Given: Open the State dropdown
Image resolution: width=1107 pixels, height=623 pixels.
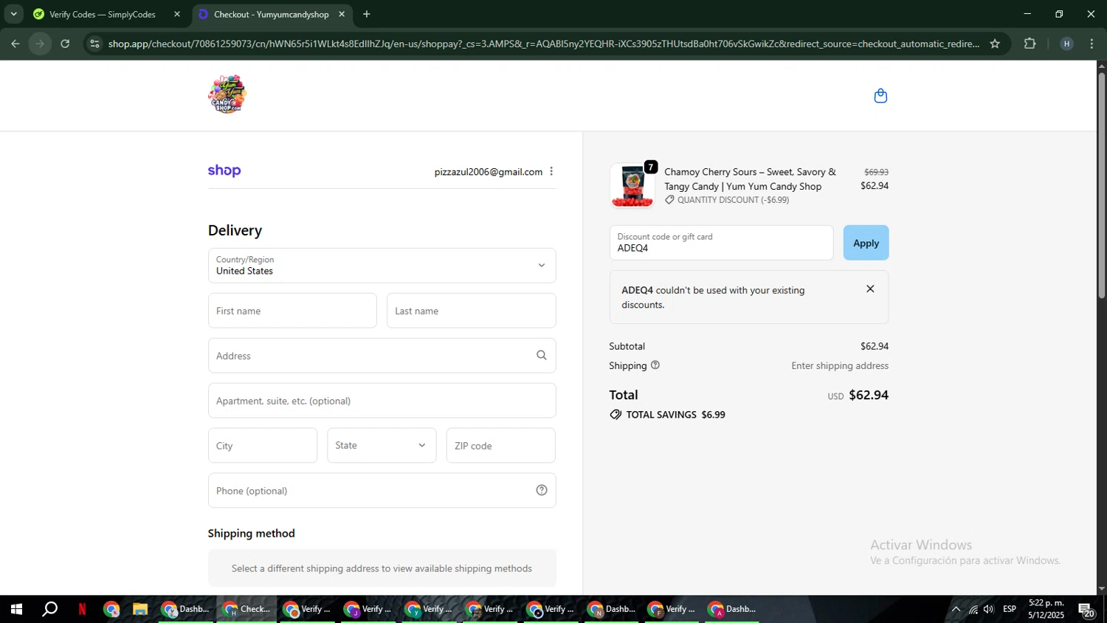Looking at the screenshot, I should 382,445.
